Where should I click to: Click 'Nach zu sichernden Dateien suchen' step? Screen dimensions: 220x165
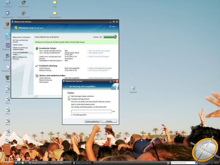[83, 105]
